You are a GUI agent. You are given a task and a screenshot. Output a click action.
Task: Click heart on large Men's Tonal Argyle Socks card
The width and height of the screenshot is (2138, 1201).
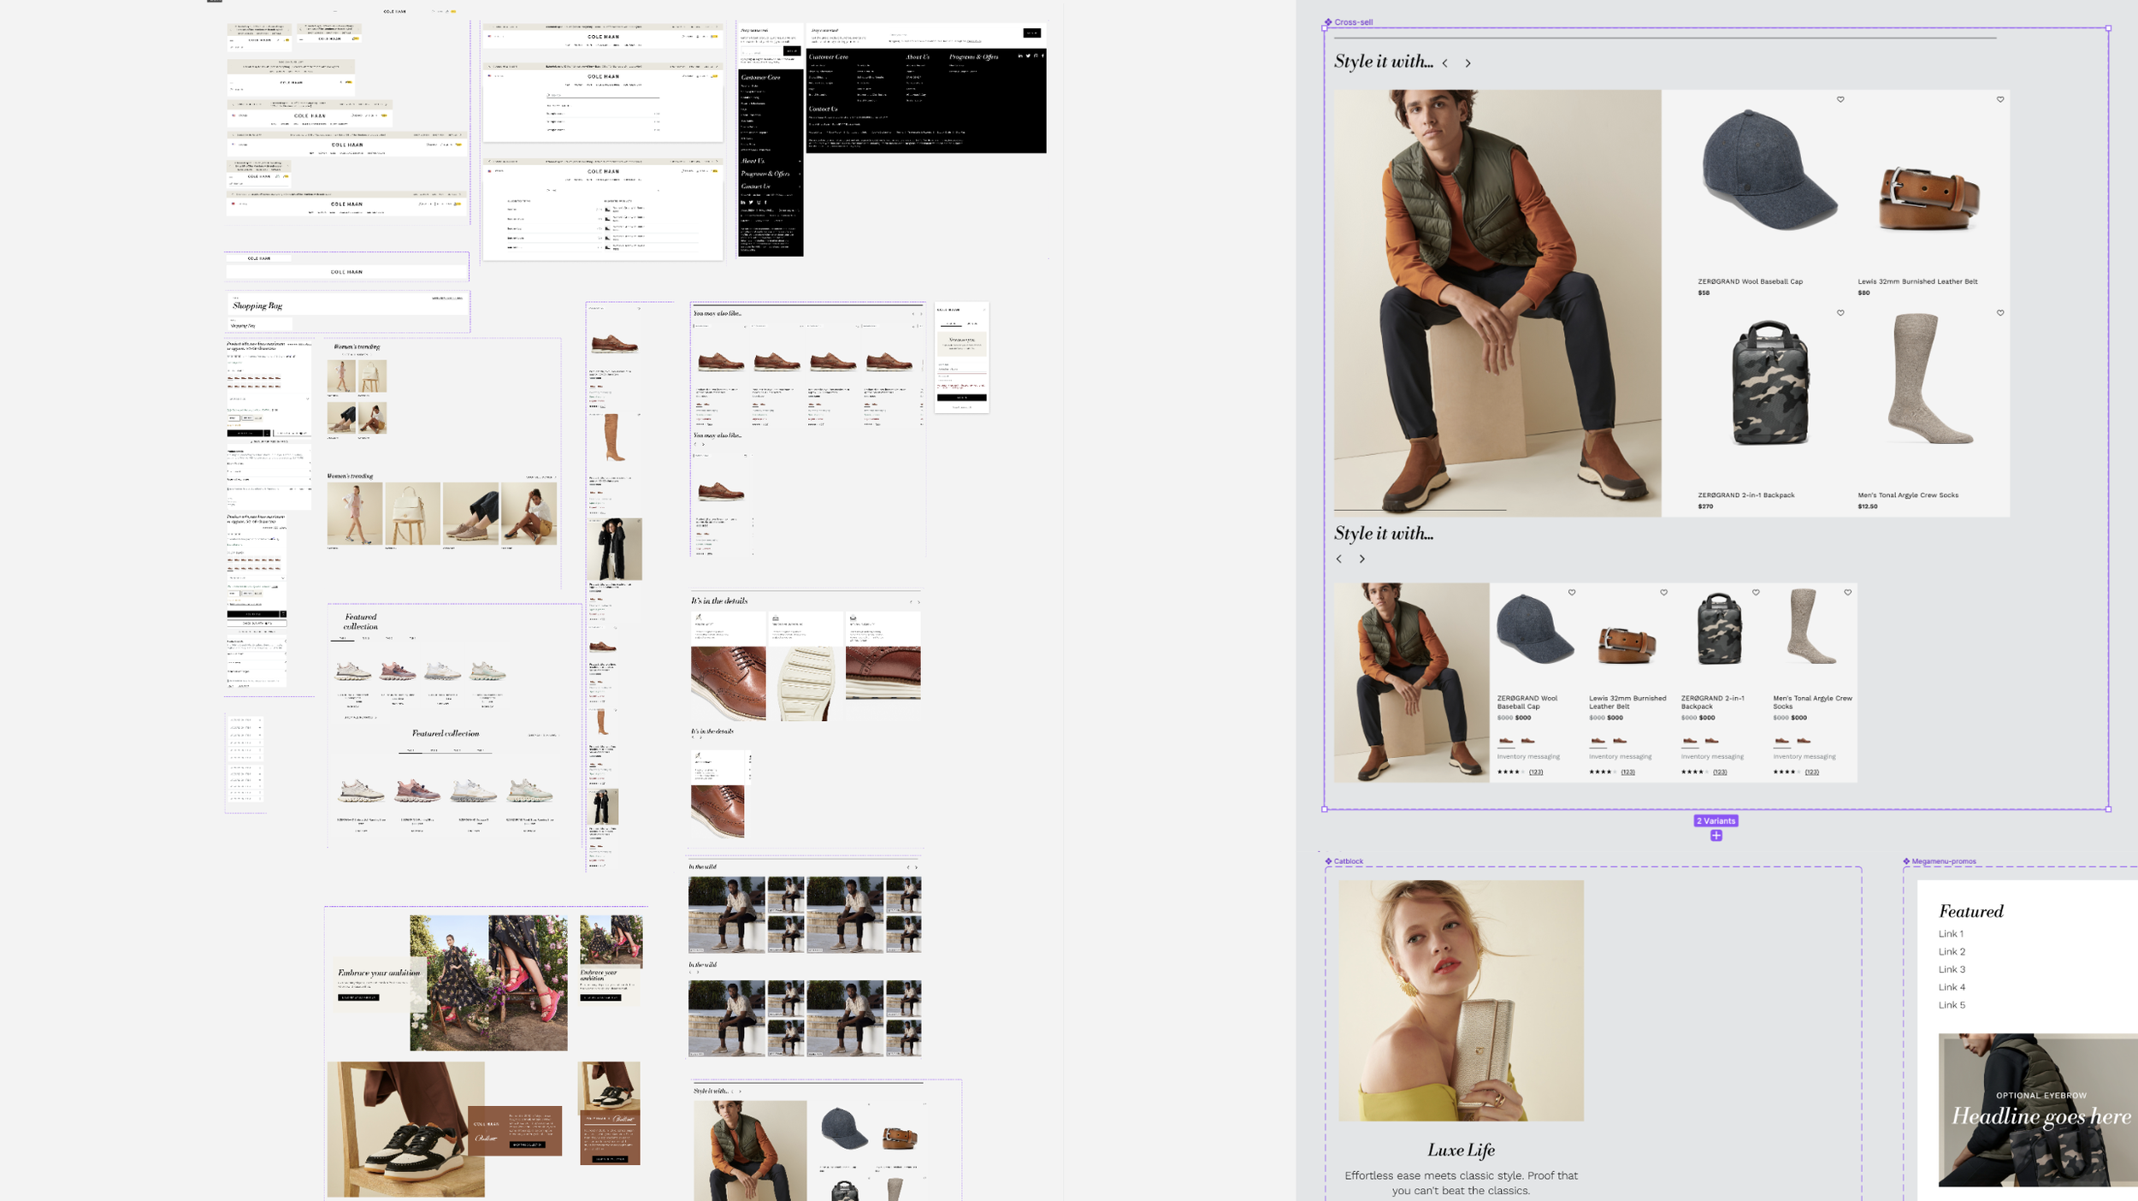(1999, 313)
